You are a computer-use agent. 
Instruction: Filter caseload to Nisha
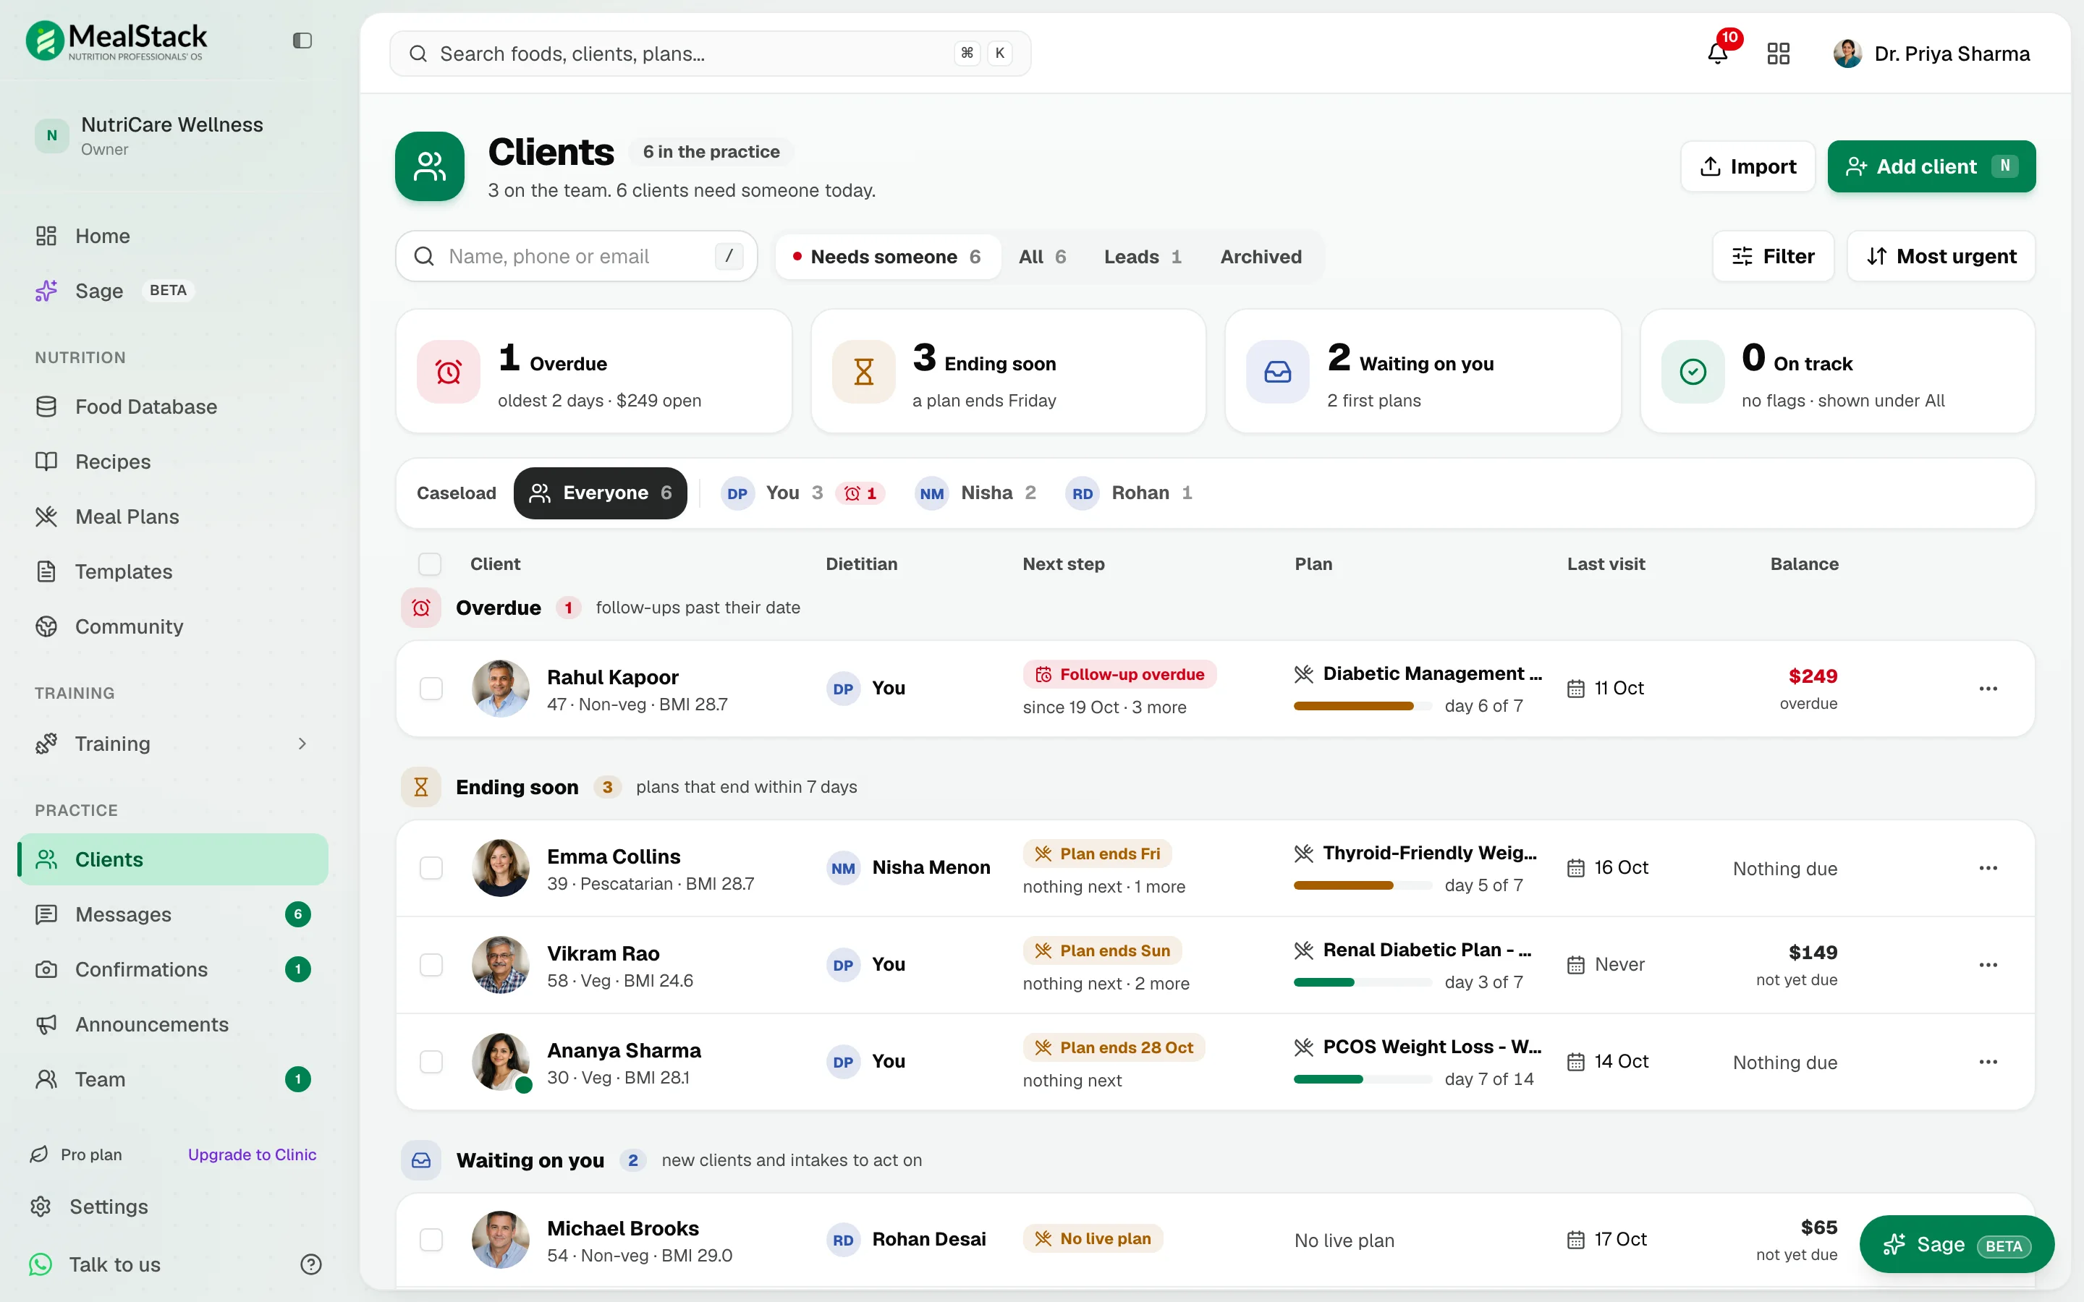[975, 493]
